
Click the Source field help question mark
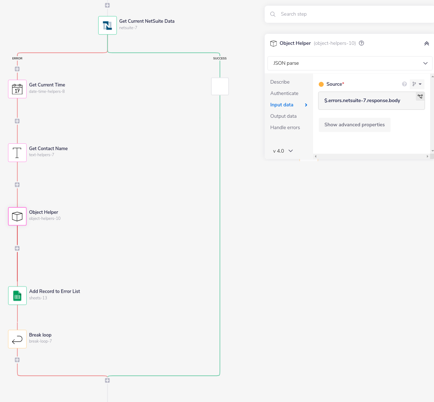tap(404, 84)
